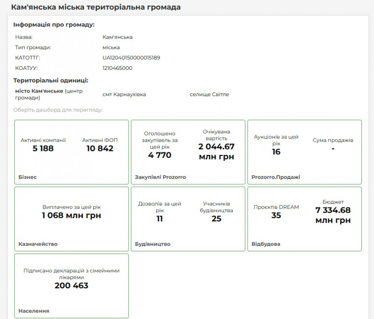Open the Відбудова dashboard label
This screenshot has width=374, height=319.
[266, 244]
